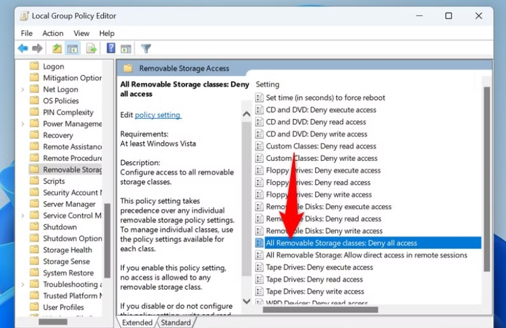Click the Setting column header
This screenshot has width=506, height=328.
[268, 84]
